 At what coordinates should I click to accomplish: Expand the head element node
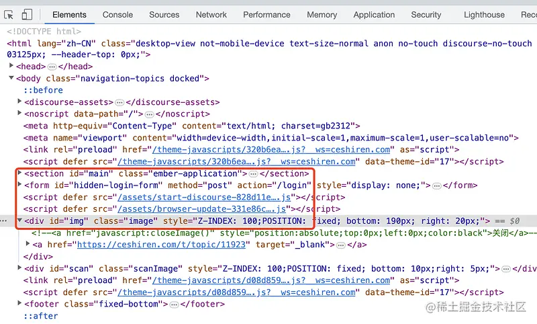[x=11, y=65]
